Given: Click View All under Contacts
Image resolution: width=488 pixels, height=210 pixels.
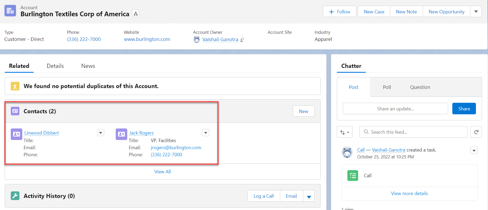Looking at the screenshot, I should (162, 172).
